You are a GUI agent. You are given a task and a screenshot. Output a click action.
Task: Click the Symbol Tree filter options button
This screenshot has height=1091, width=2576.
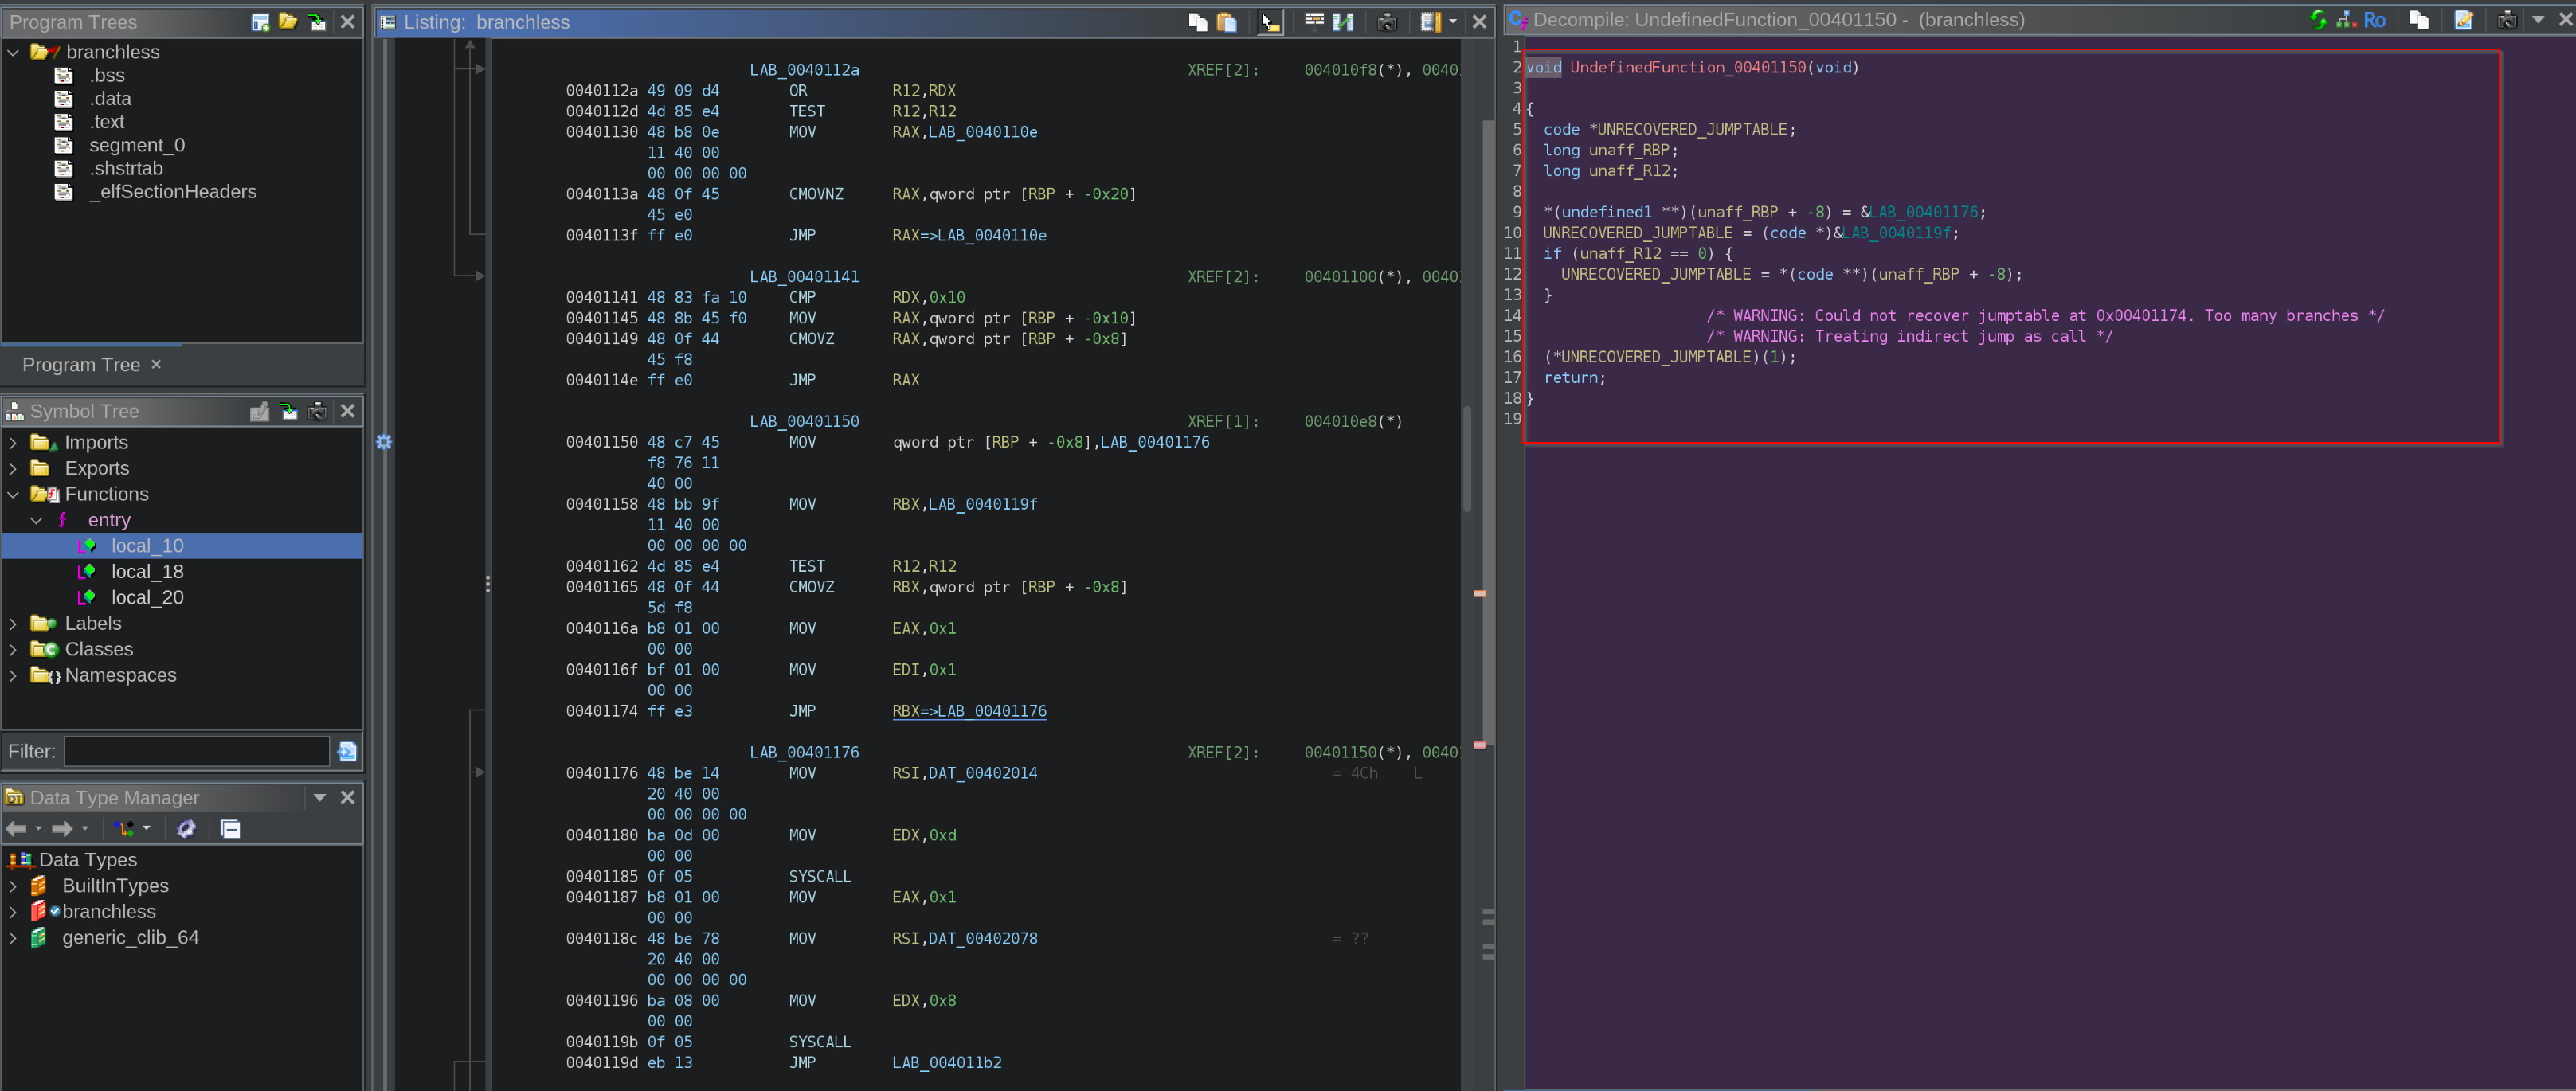click(347, 751)
